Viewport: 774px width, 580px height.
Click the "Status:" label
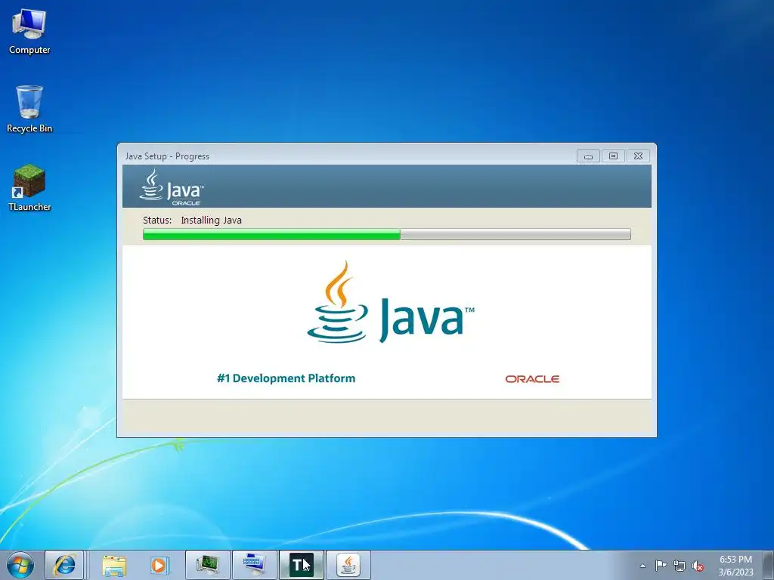coord(157,221)
